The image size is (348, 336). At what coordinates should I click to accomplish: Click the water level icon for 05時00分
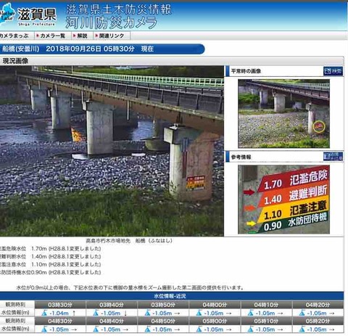(x=199, y=329)
